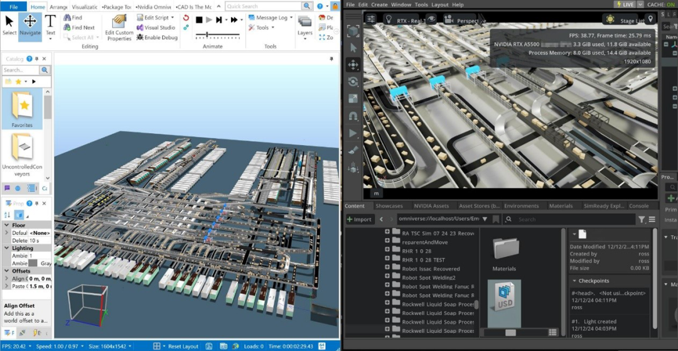The image size is (678, 351).
Task: Toggle the snap magnet tool
Action: [353, 116]
